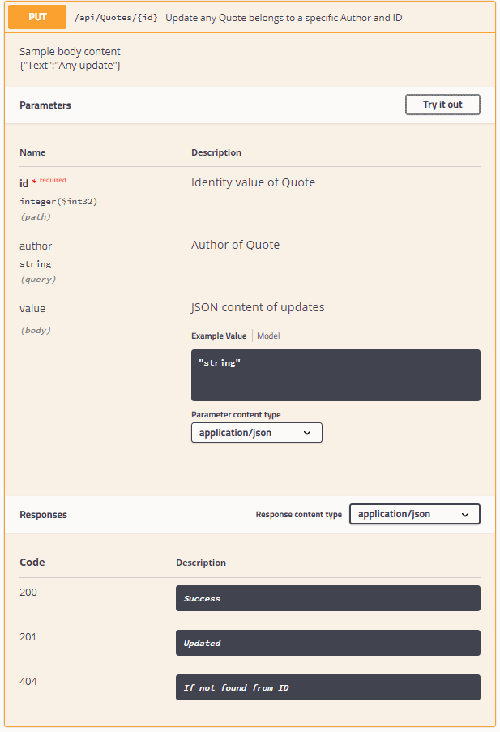Click the 200 response code

point(28,593)
